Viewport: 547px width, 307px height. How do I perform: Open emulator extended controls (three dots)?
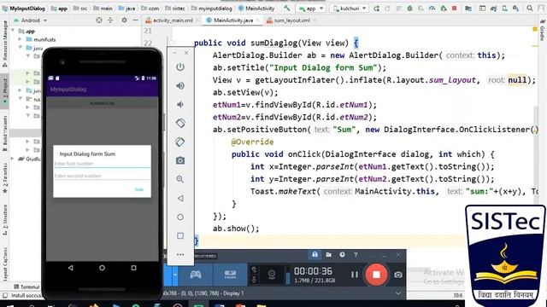180,254
